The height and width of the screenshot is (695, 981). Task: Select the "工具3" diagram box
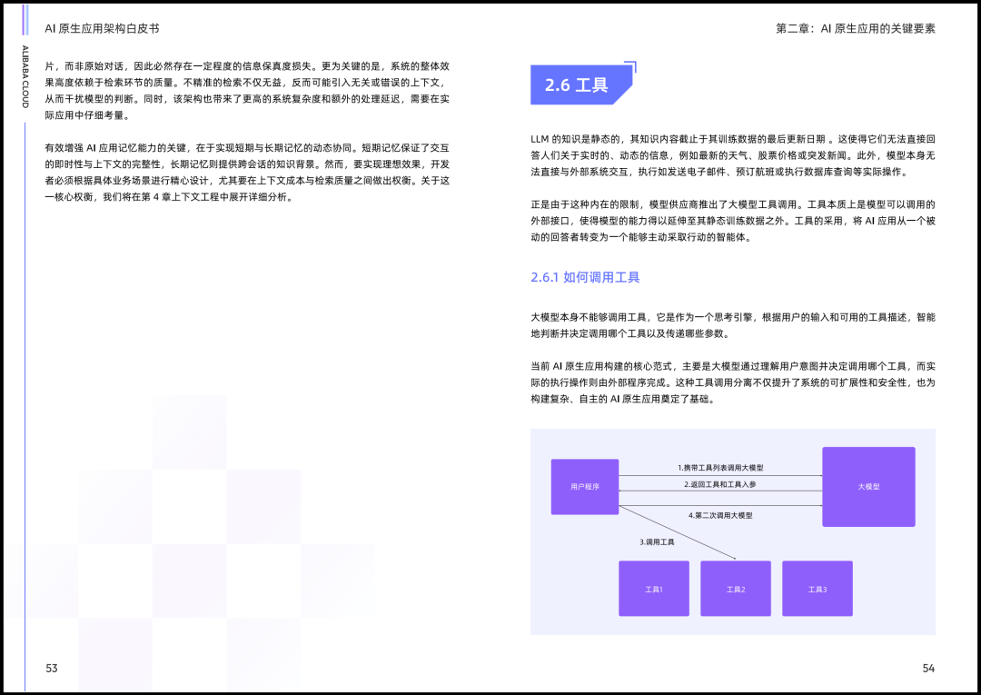[x=817, y=589]
